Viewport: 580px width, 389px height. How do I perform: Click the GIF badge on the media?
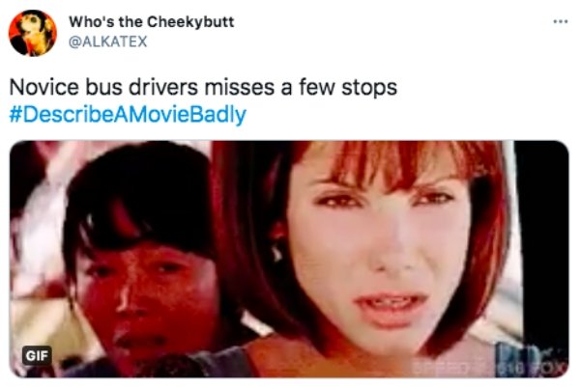37,355
